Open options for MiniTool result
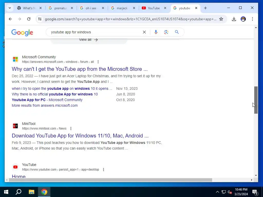This screenshot has width=263, height=197. (71, 129)
